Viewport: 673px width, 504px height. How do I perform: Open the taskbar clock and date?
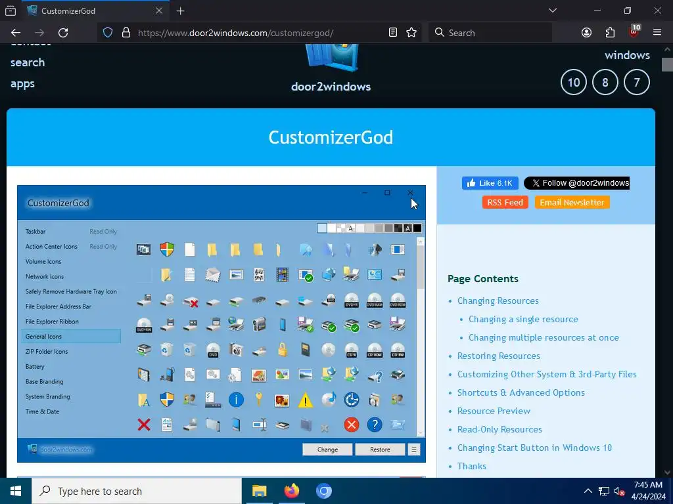click(x=648, y=491)
